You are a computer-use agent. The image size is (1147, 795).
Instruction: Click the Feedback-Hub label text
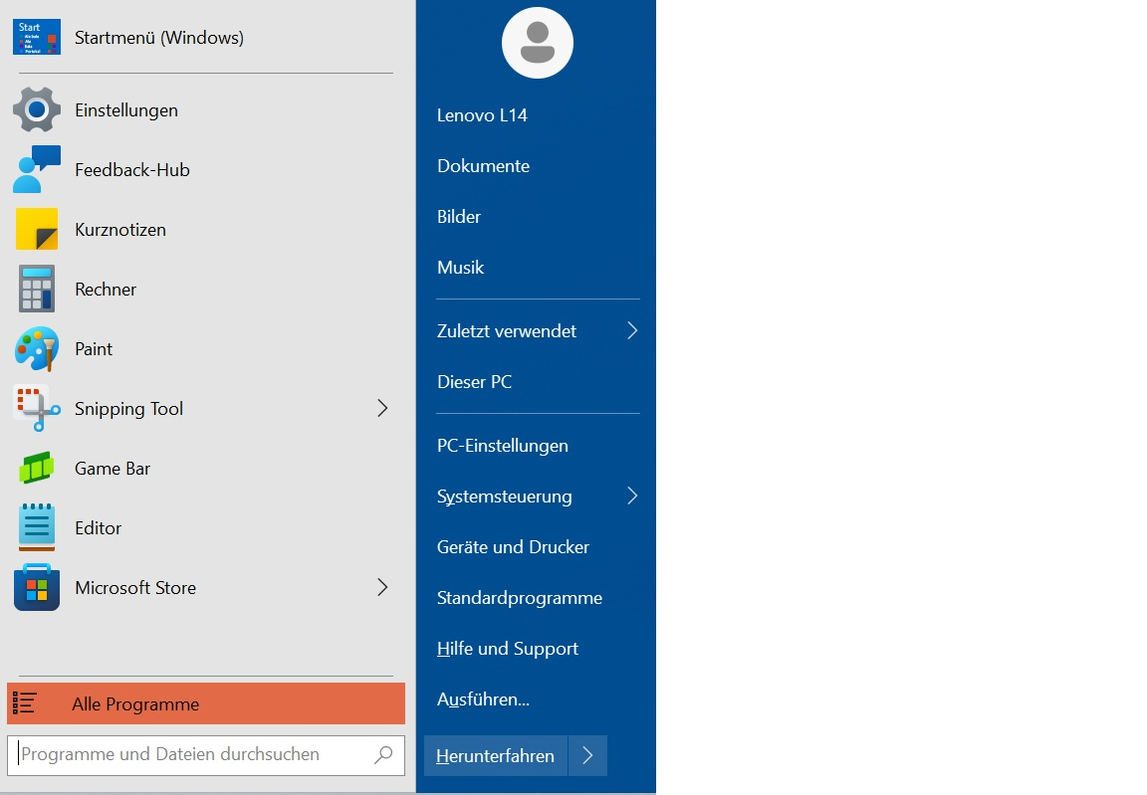coord(131,169)
